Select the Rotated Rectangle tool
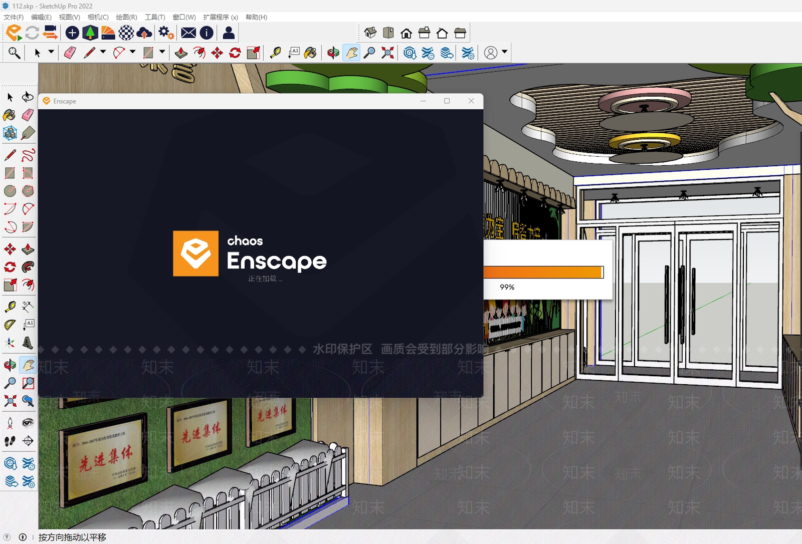The height and width of the screenshot is (544, 802). 28,173
